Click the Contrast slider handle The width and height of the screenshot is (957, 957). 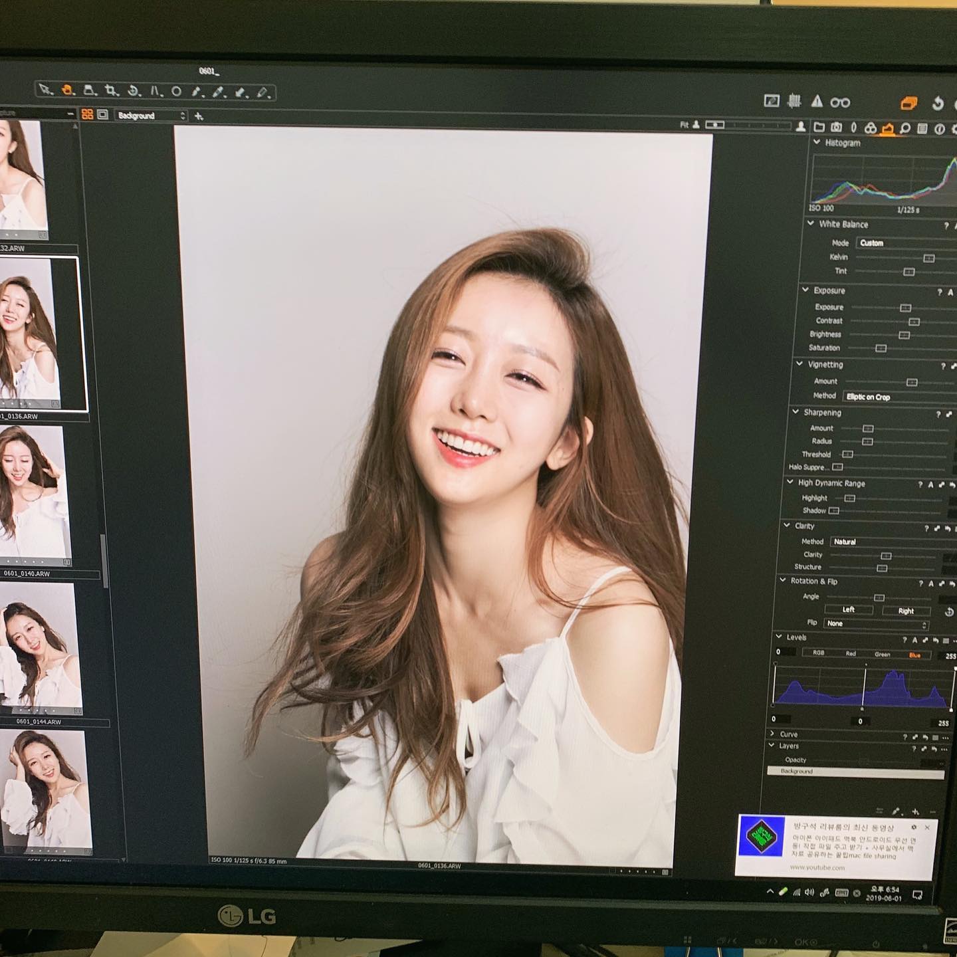[x=914, y=322]
